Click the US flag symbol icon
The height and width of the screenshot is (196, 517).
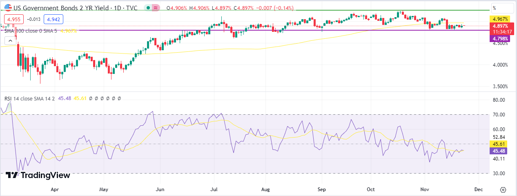tap(8, 7)
